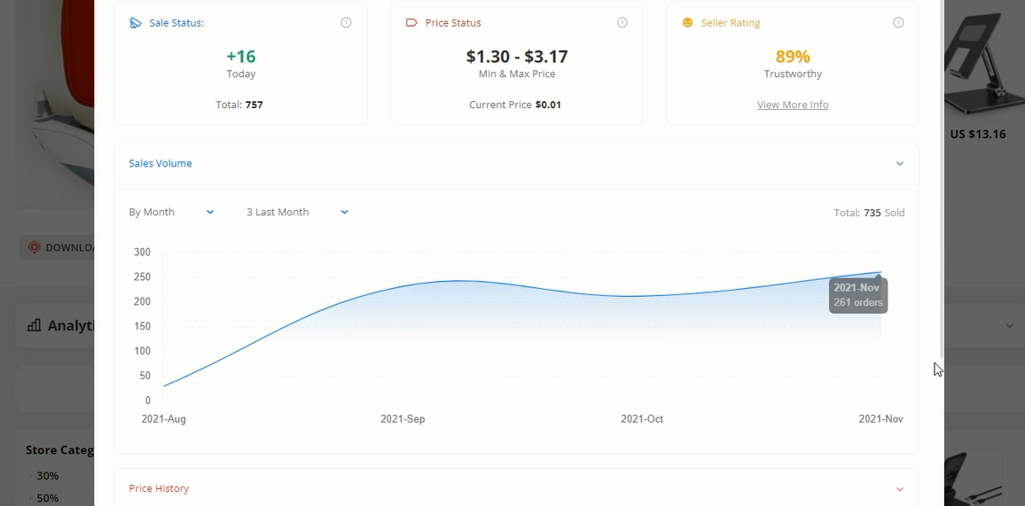The height and width of the screenshot is (506, 1025).
Task: Click the Price Status label icon
Action: pyautogui.click(x=411, y=23)
